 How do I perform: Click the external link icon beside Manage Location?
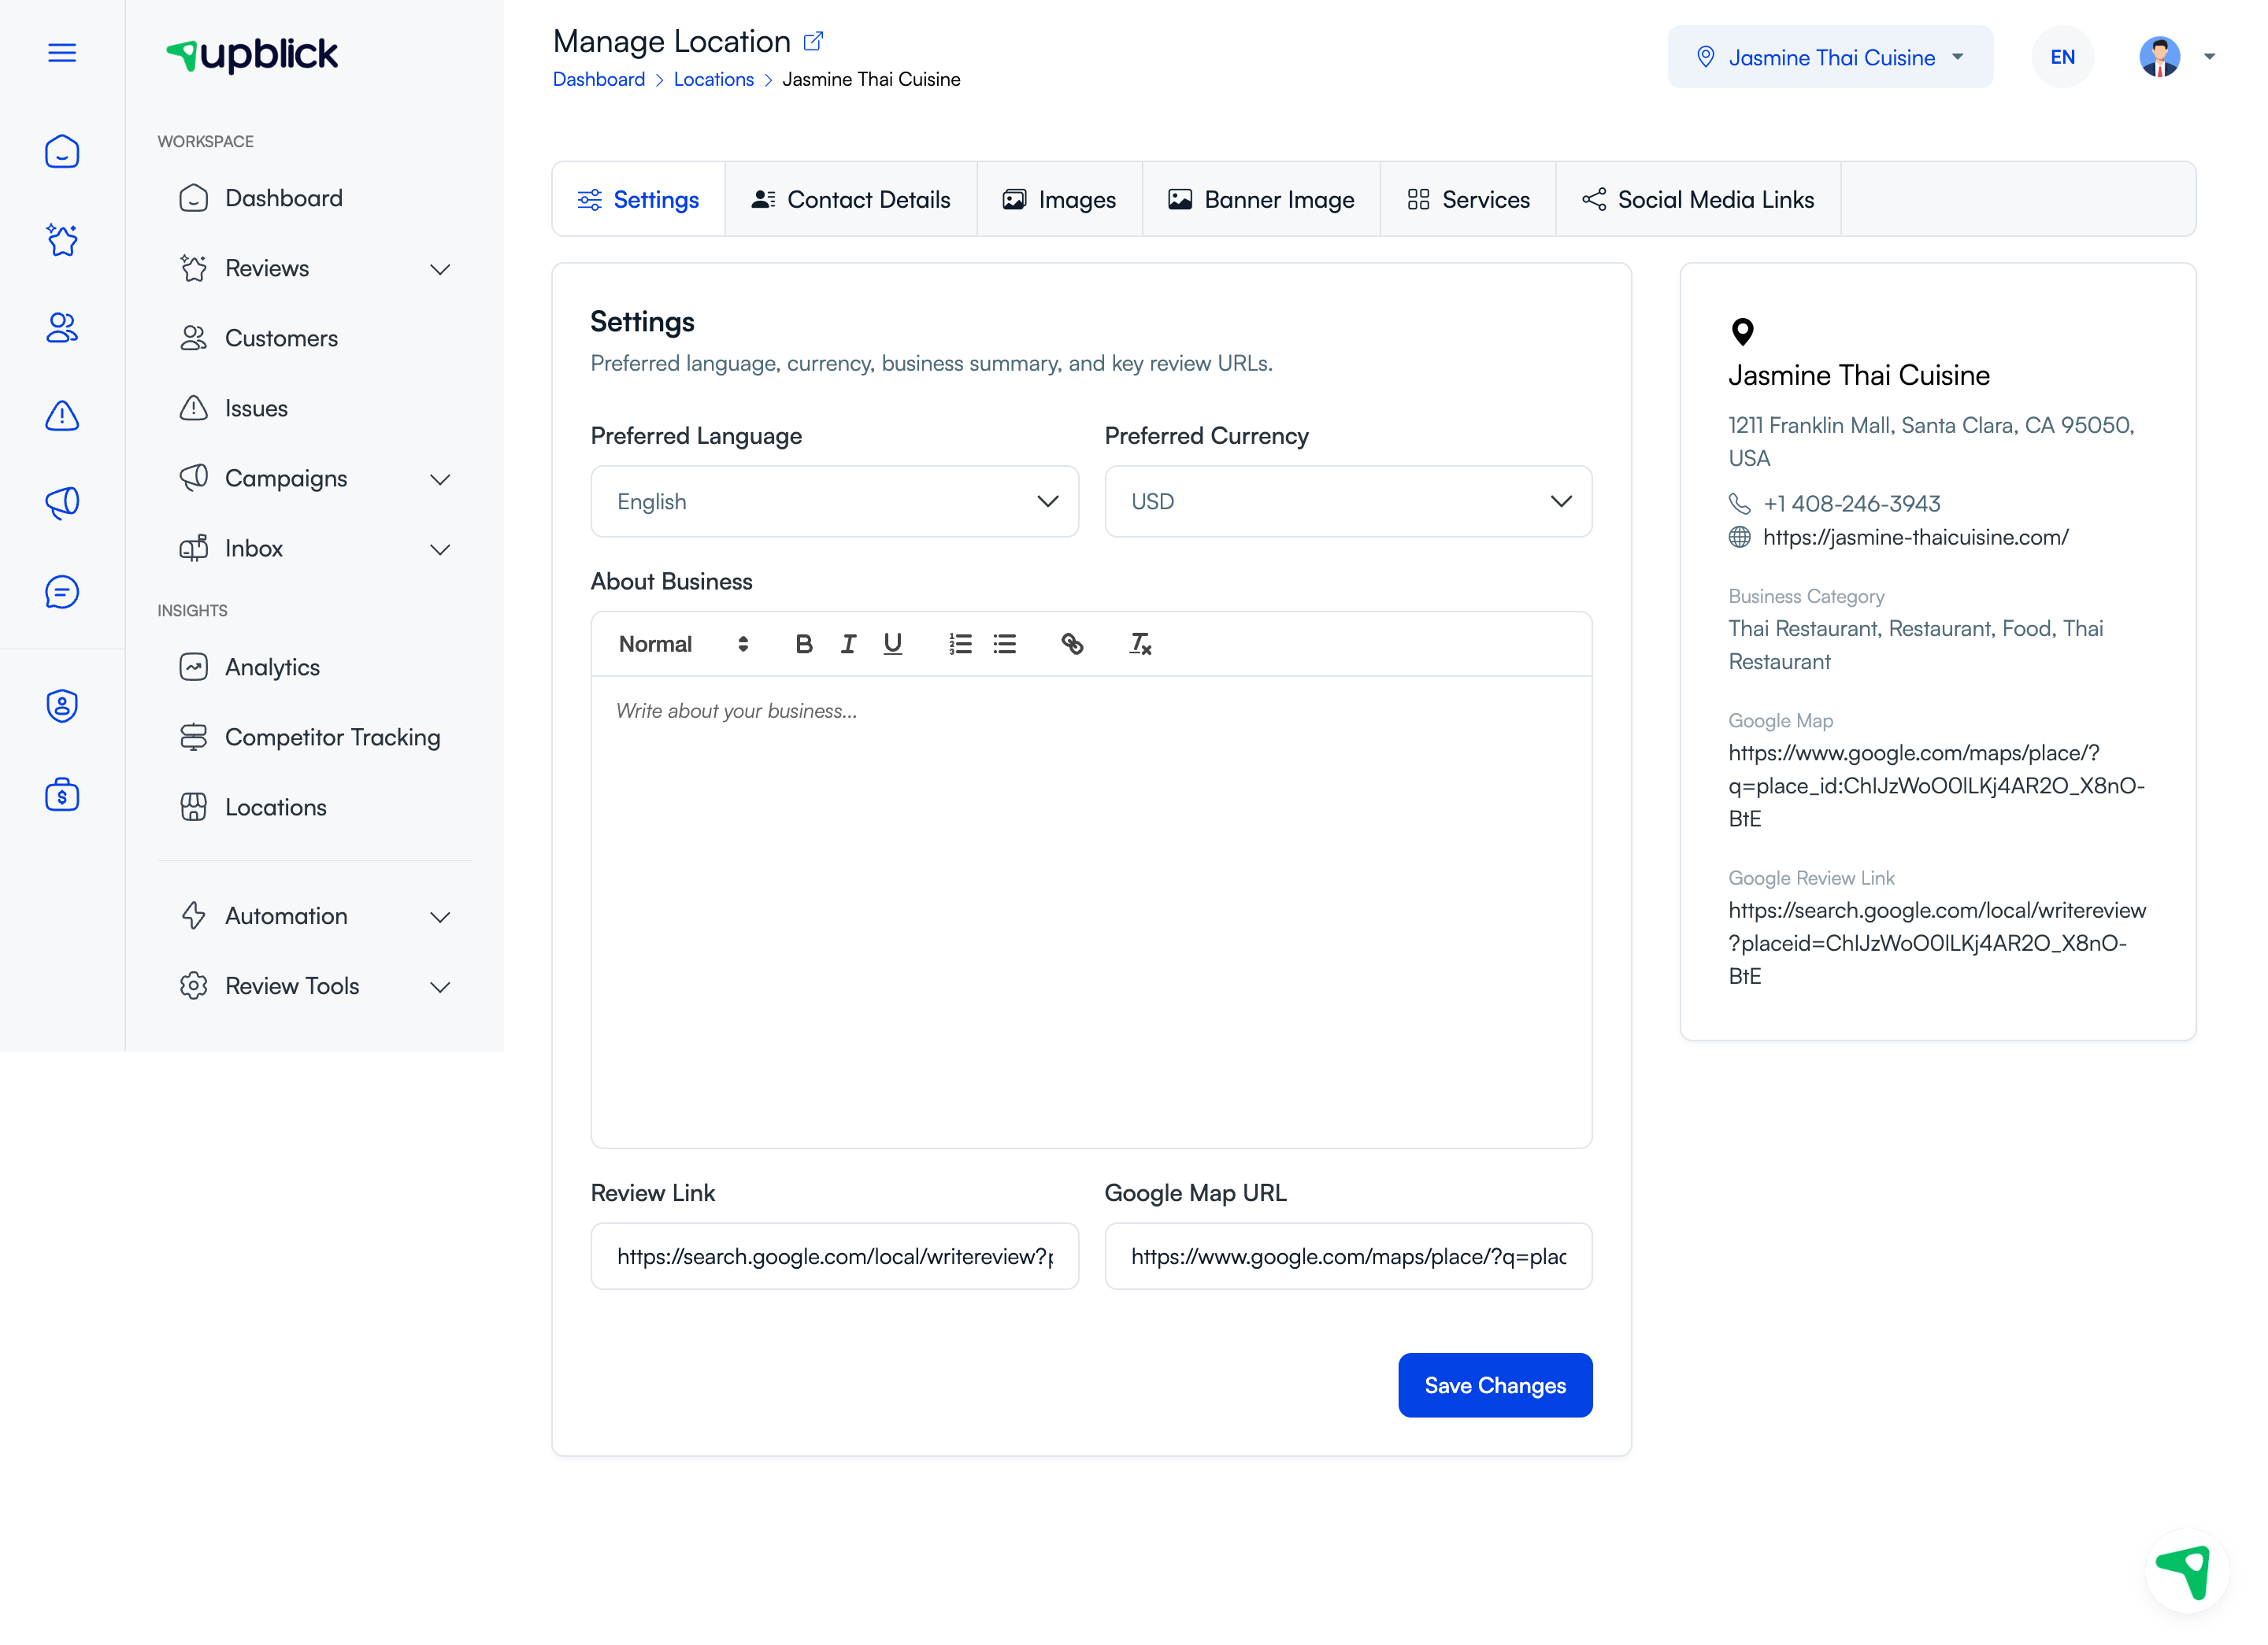coord(814,41)
